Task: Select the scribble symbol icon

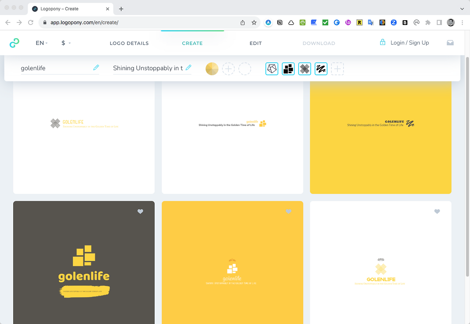Action: coord(321,69)
